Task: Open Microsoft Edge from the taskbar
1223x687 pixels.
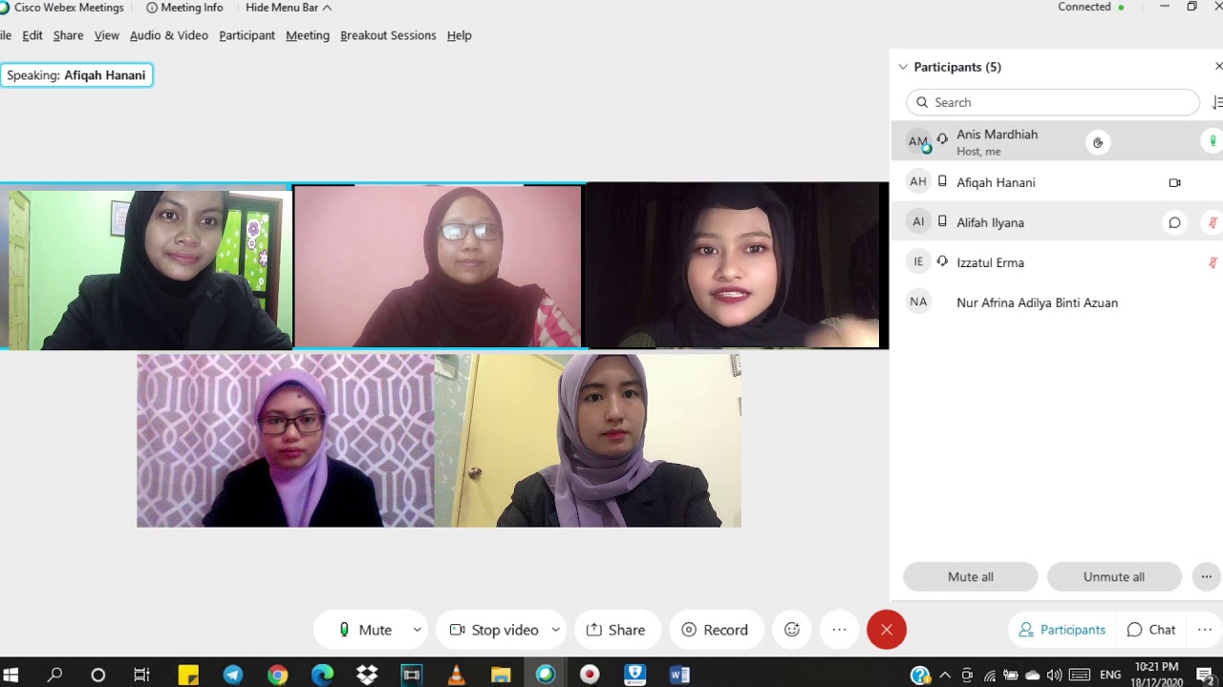Action: point(322,675)
